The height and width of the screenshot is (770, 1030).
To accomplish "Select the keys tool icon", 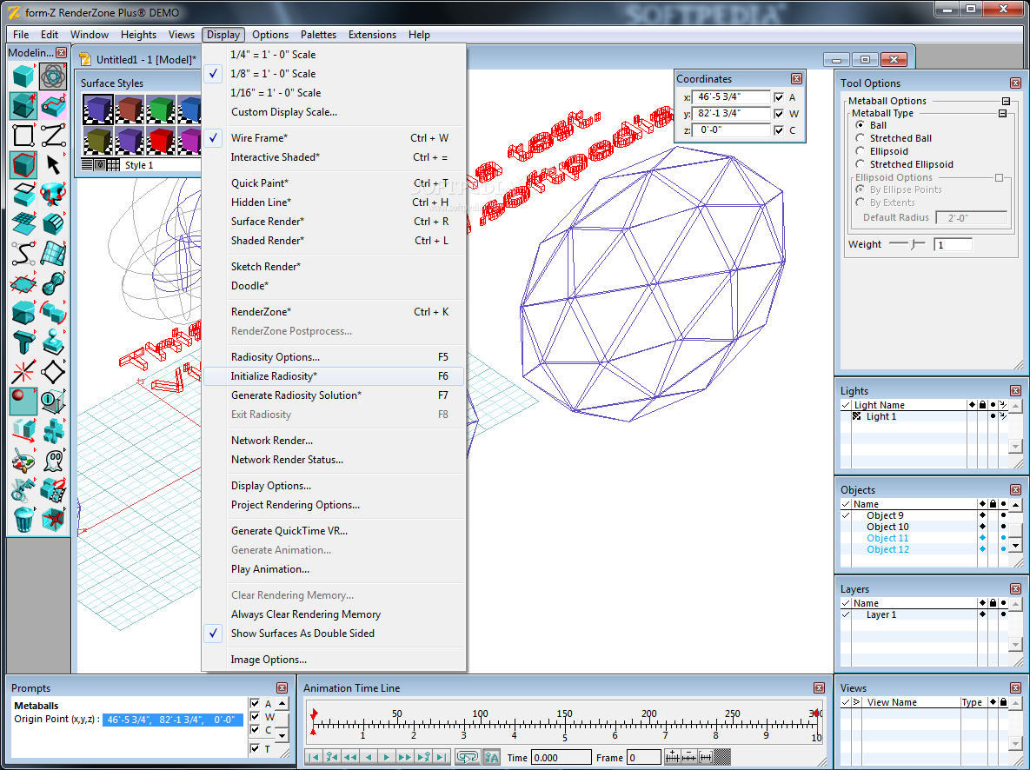I will 23,490.
